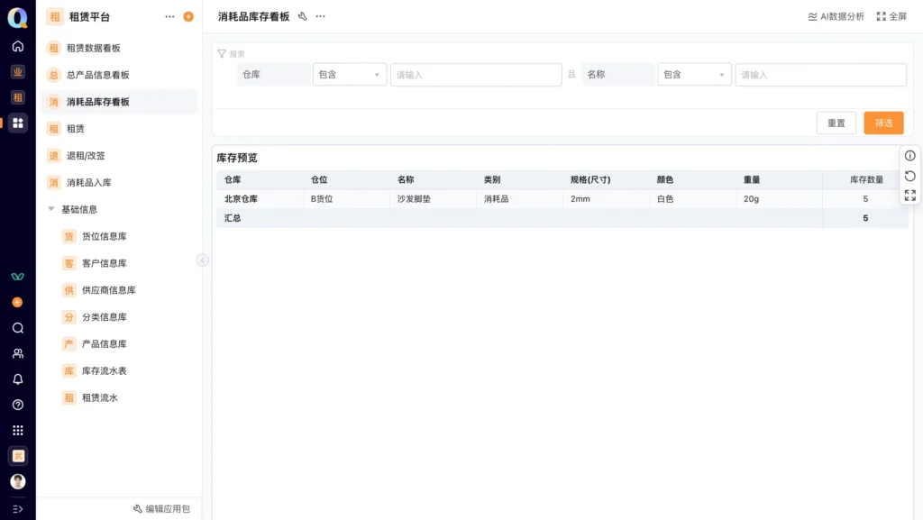Open 租赁数据看板 in the sidebar
The width and height of the screenshot is (923, 520).
coord(93,48)
